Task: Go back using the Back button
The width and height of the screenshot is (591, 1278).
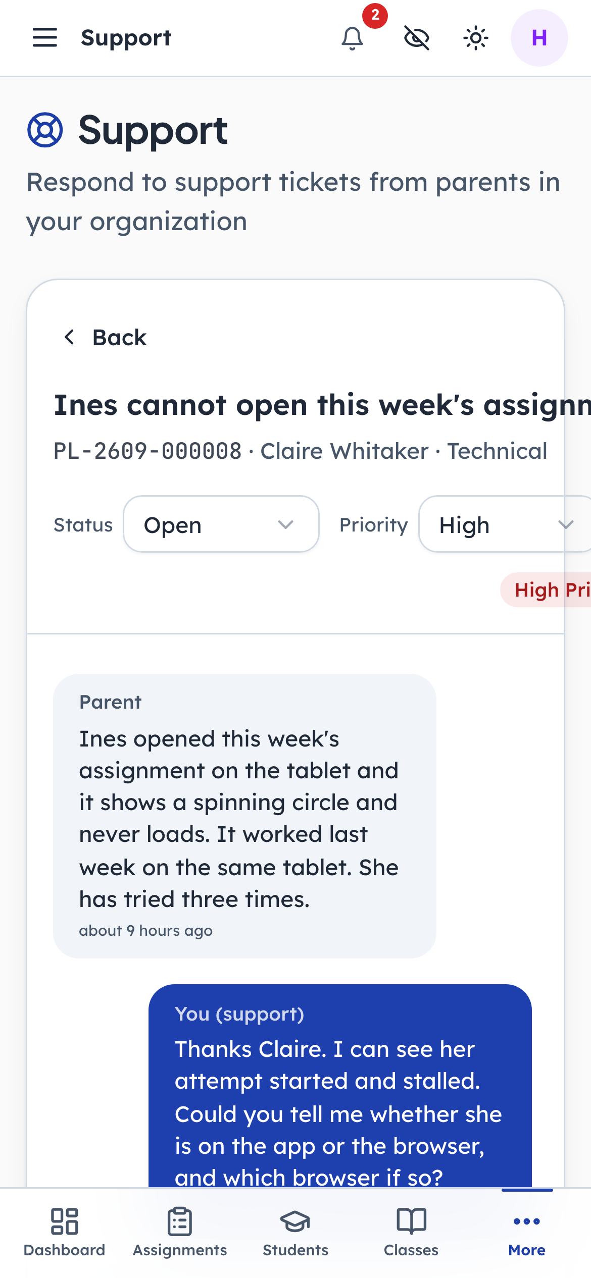Action: (105, 337)
